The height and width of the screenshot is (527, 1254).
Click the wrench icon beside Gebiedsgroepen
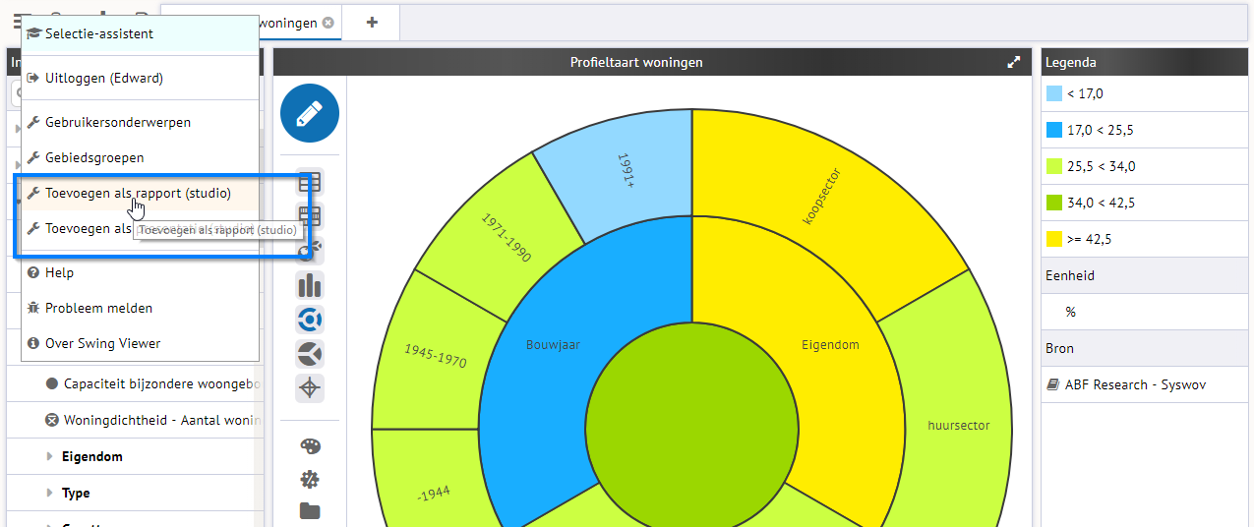click(x=33, y=157)
